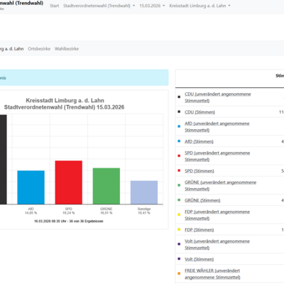Open the GRÜNE (Stimmen) link
The width and height of the screenshot is (284, 284).
pos(202,200)
